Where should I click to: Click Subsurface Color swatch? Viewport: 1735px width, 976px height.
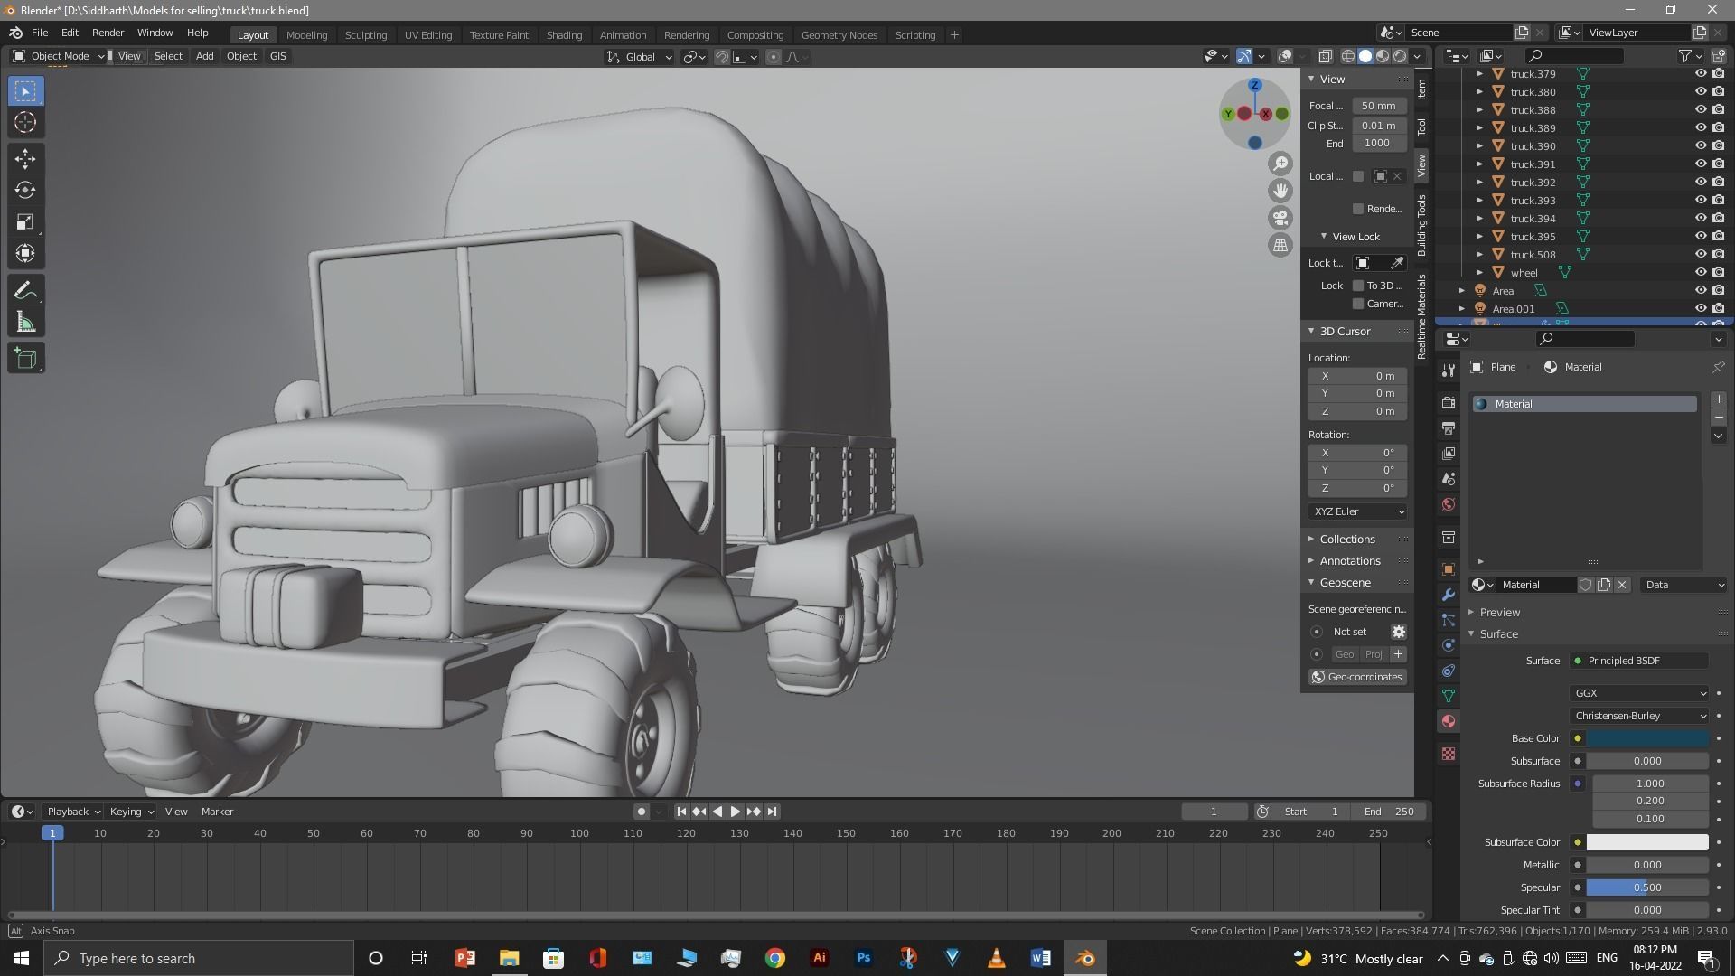click(1647, 842)
